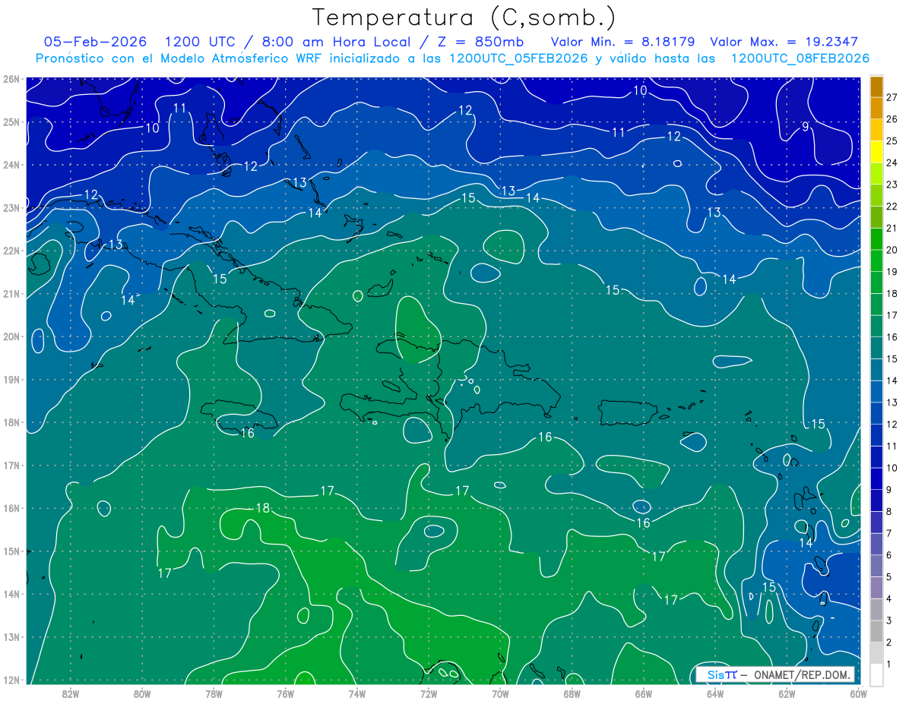This screenshot has width=912, height=704.
Task: Click the "ONAMET/REP.DOM." credit label
Action: 802,674
